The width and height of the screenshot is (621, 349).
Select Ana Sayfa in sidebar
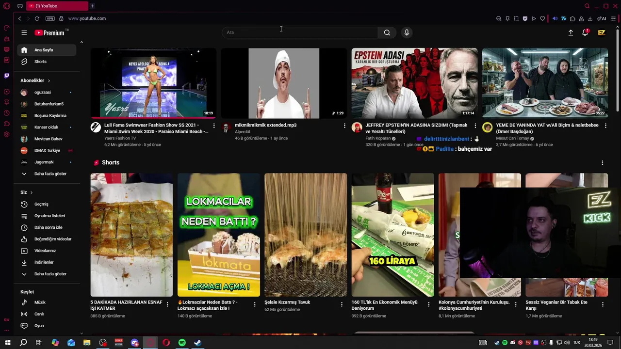[47, 50]
